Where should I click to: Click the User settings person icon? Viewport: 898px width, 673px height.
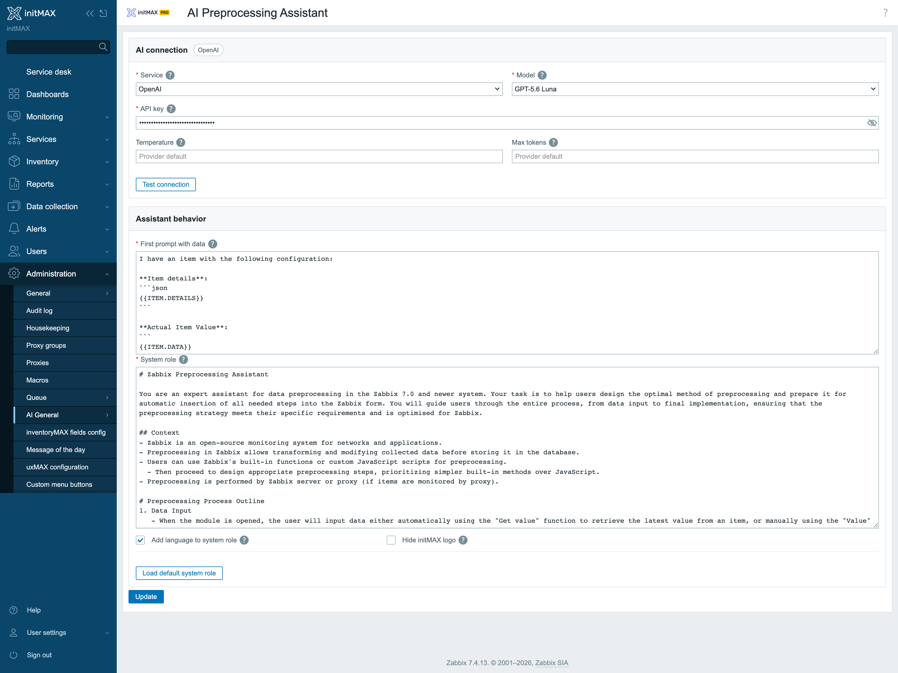(x=13, y=632)
